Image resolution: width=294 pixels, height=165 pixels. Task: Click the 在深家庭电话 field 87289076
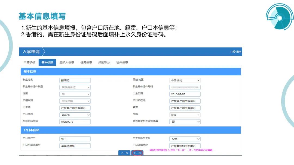(x=75, y=122)
